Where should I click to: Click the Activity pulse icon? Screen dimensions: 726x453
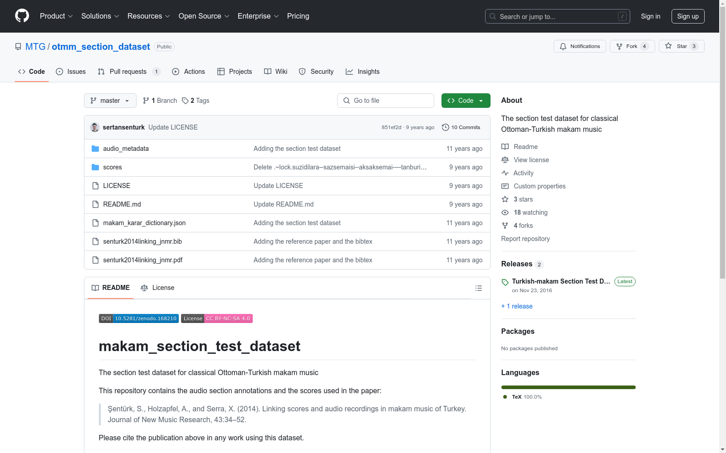(x=505, y=173)
